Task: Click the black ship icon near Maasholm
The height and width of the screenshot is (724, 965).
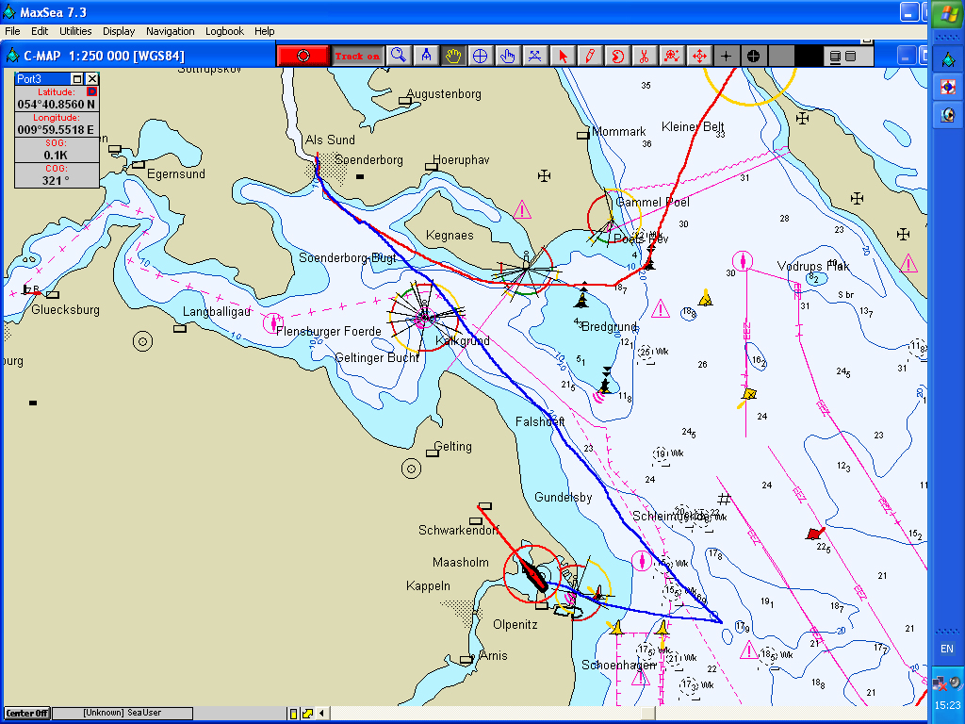Action: [x=533, y=574]
